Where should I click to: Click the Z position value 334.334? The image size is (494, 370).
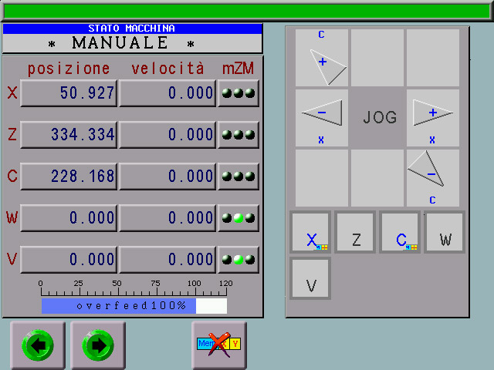[69, 135]
